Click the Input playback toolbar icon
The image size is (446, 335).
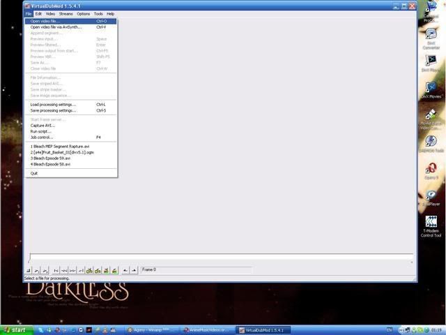[x=37, y=270]
